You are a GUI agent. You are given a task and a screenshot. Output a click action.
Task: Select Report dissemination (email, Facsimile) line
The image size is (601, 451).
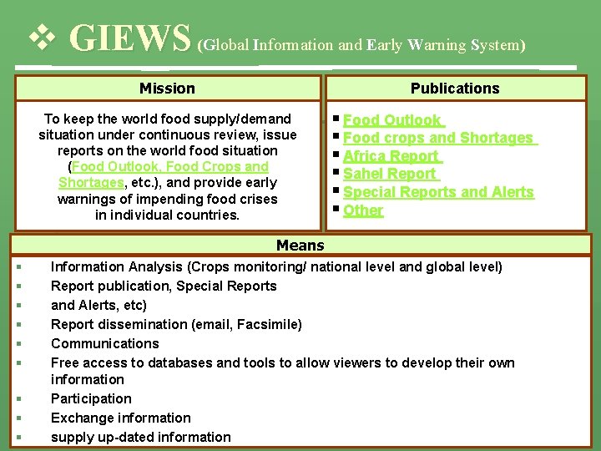(x=176, y=324)
